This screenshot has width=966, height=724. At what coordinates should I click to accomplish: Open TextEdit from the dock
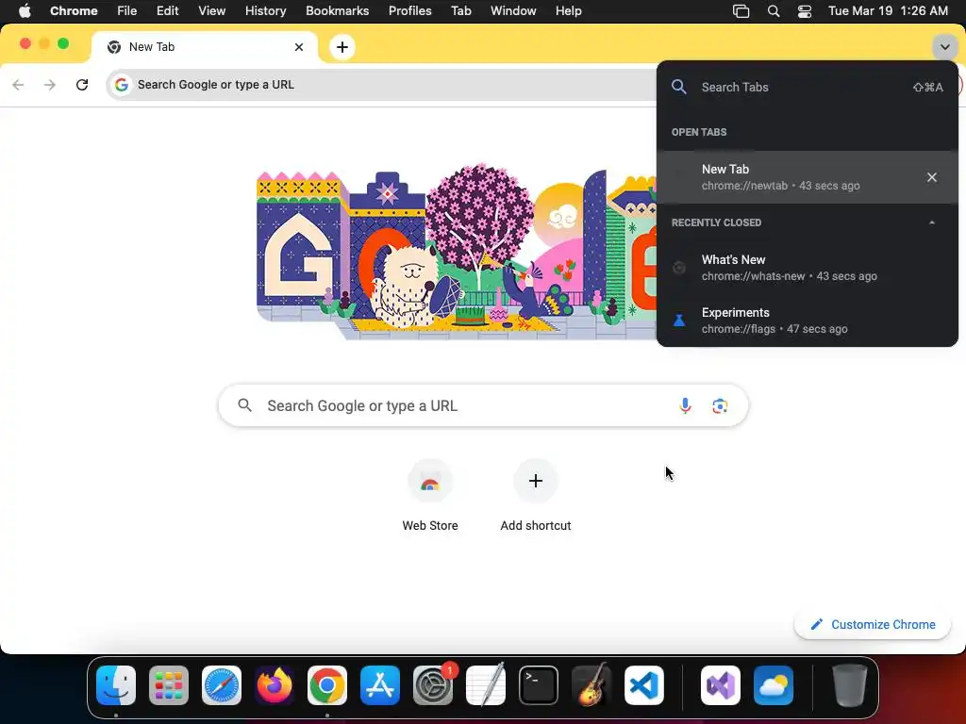[486, 685]
